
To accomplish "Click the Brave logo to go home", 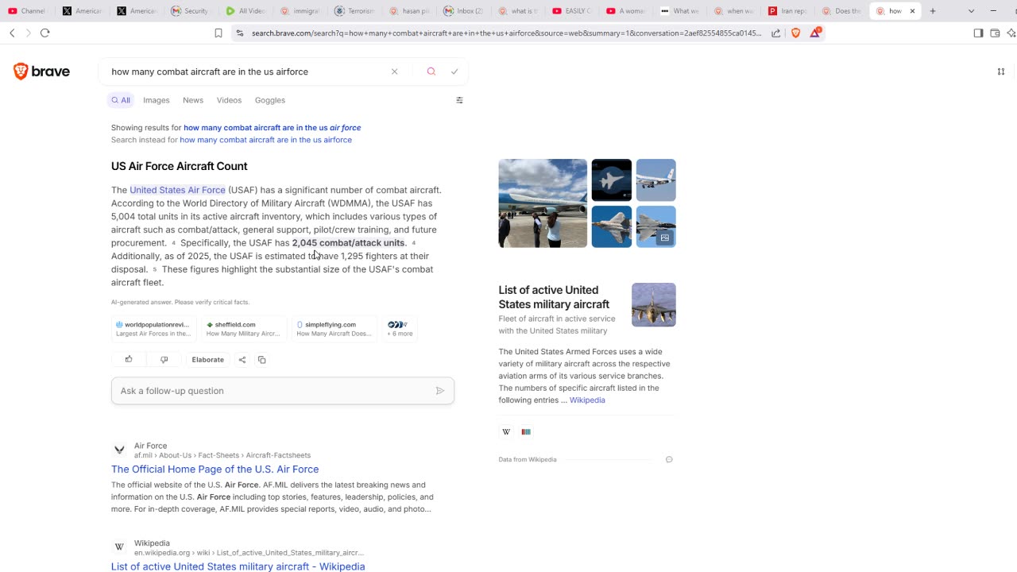I will (x=41, y=71).
